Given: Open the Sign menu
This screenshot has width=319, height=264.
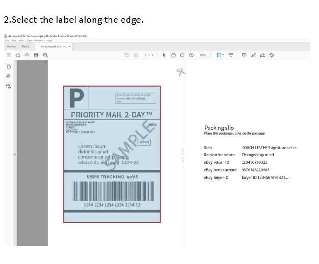Looking at the screenshot, I should click(x=29, y=41).
